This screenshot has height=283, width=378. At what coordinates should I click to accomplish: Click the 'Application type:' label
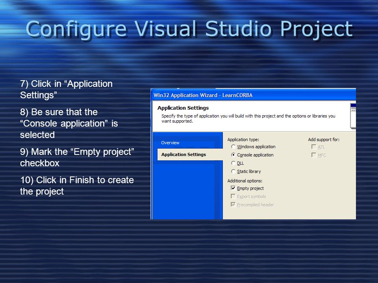pyautogui.click(x=243, y=140)
